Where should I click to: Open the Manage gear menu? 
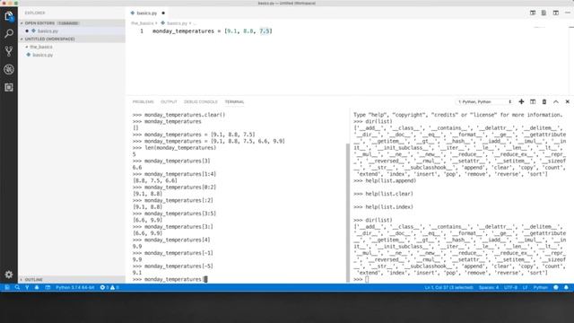point(9,275)
